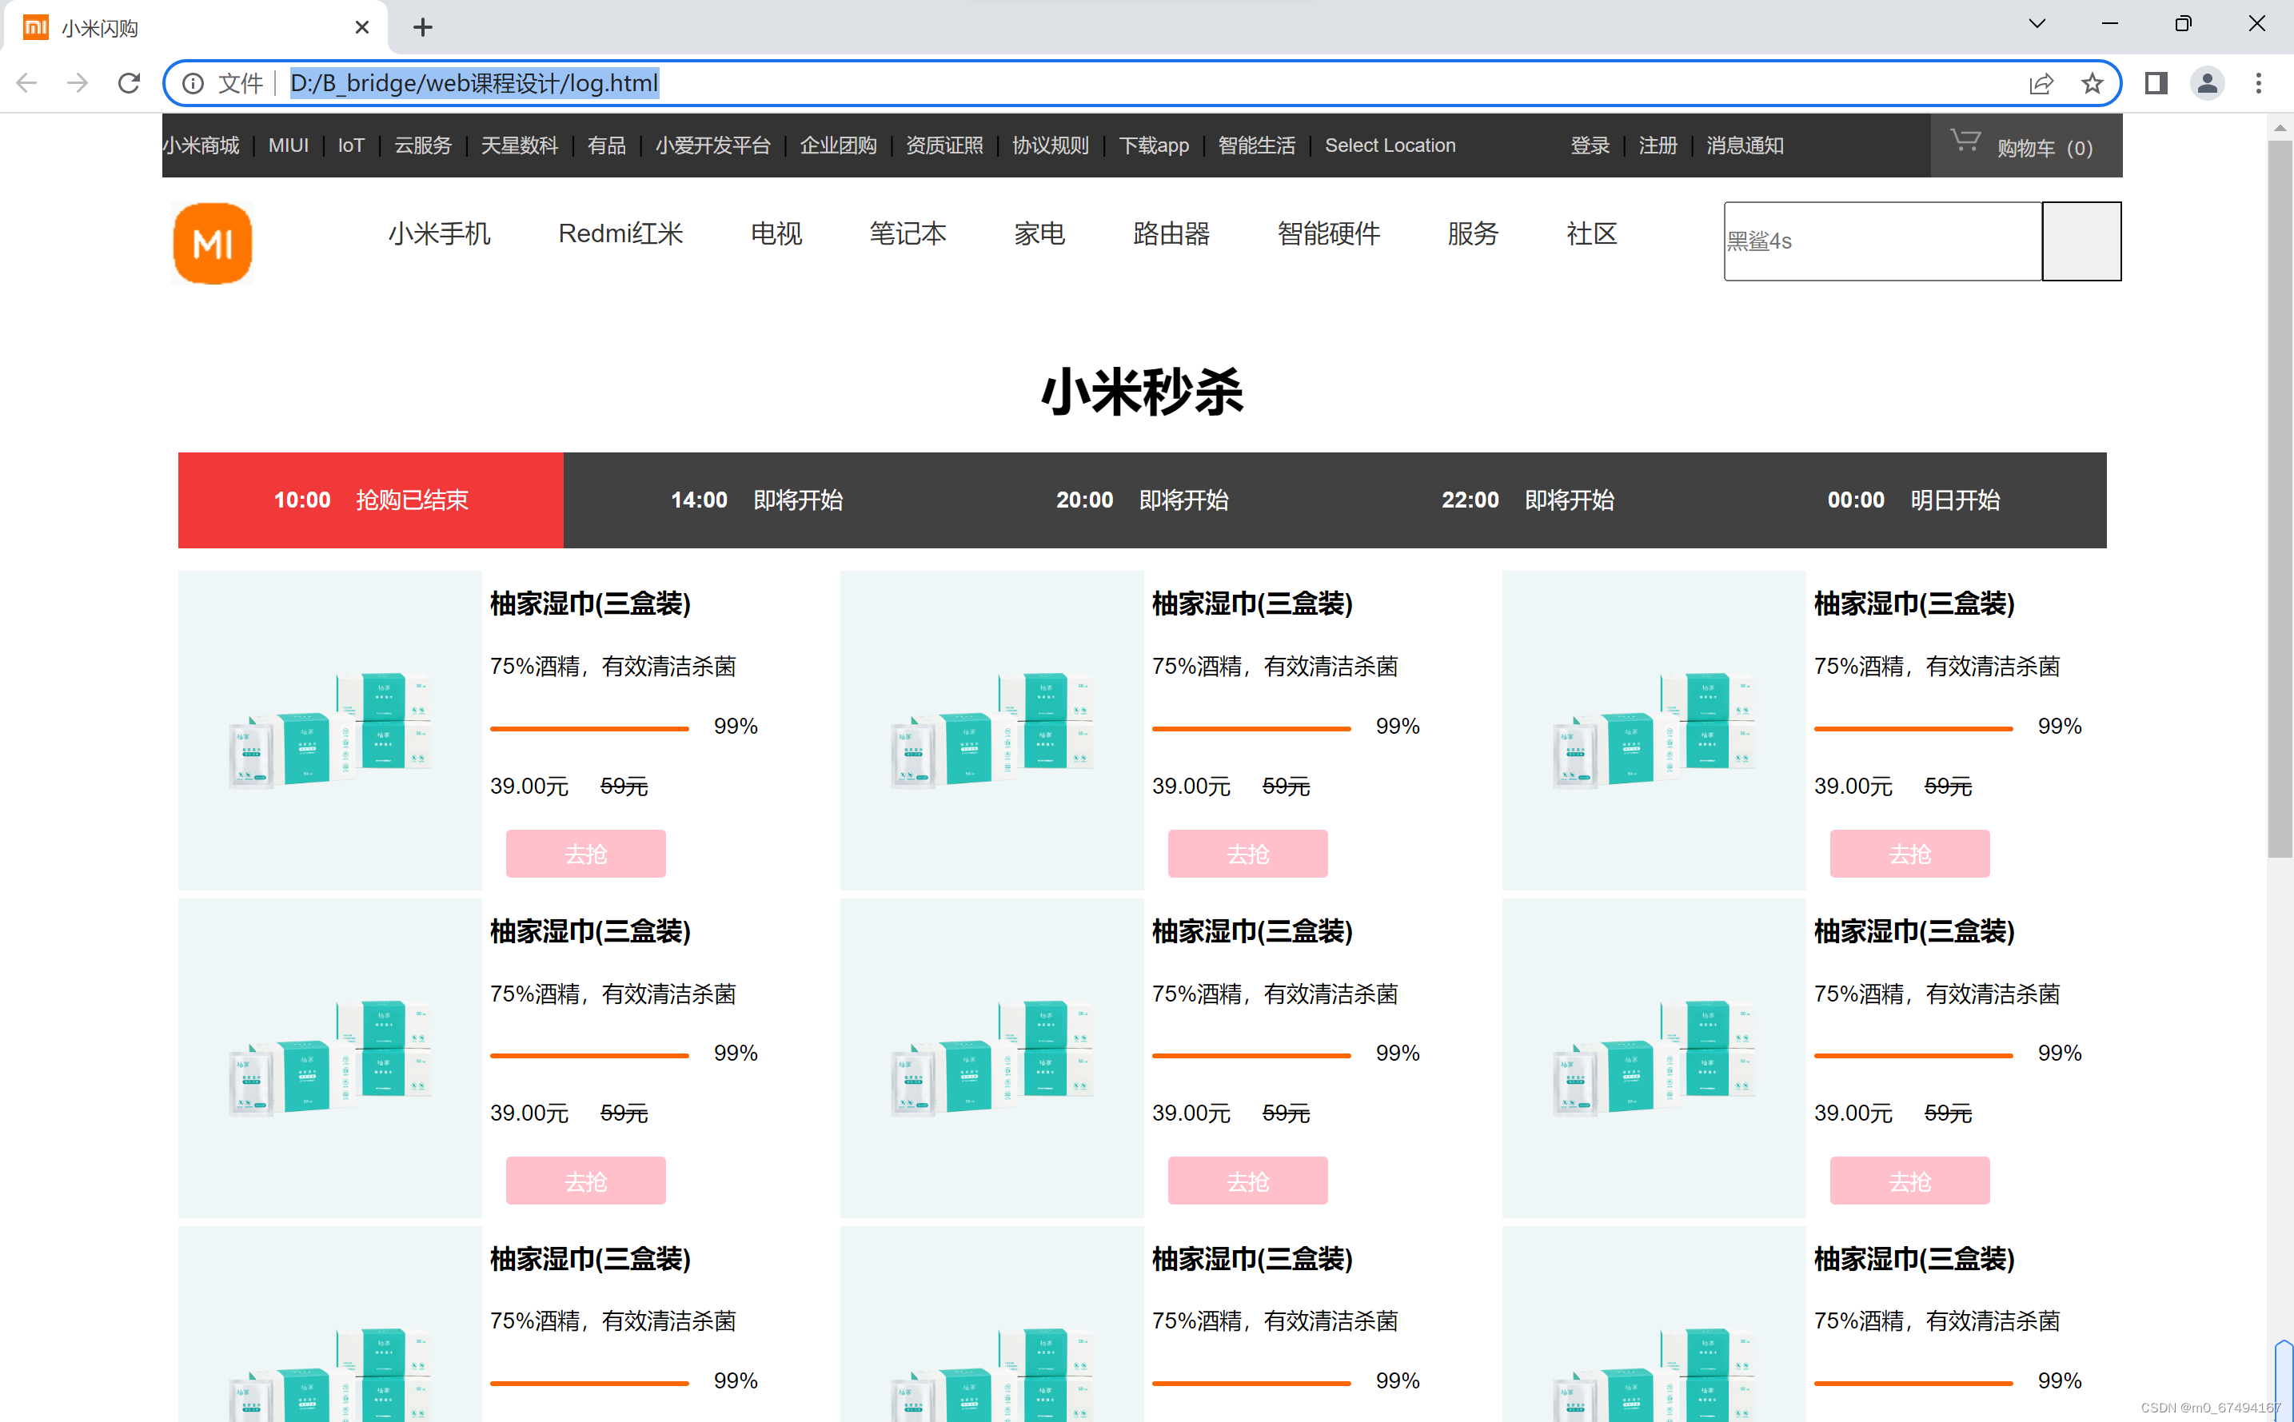Click 登录 login link
This screenshot has height=1422, width=2294.
click(1590, 145)
